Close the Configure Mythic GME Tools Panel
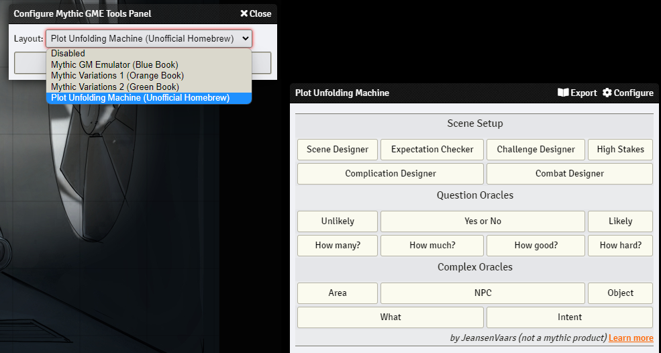 (x=256, y=13)
